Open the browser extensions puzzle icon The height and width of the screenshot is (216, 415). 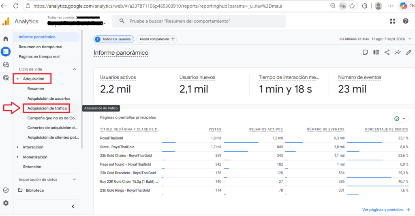(x=365, y=6)
